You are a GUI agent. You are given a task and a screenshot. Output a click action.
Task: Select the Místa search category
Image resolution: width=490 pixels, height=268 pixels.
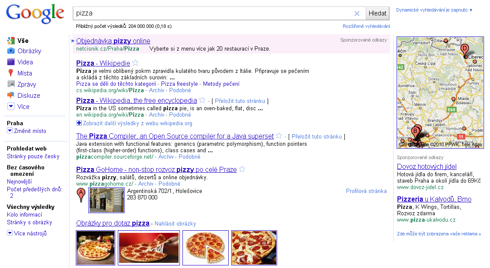[x=25, y=73]
